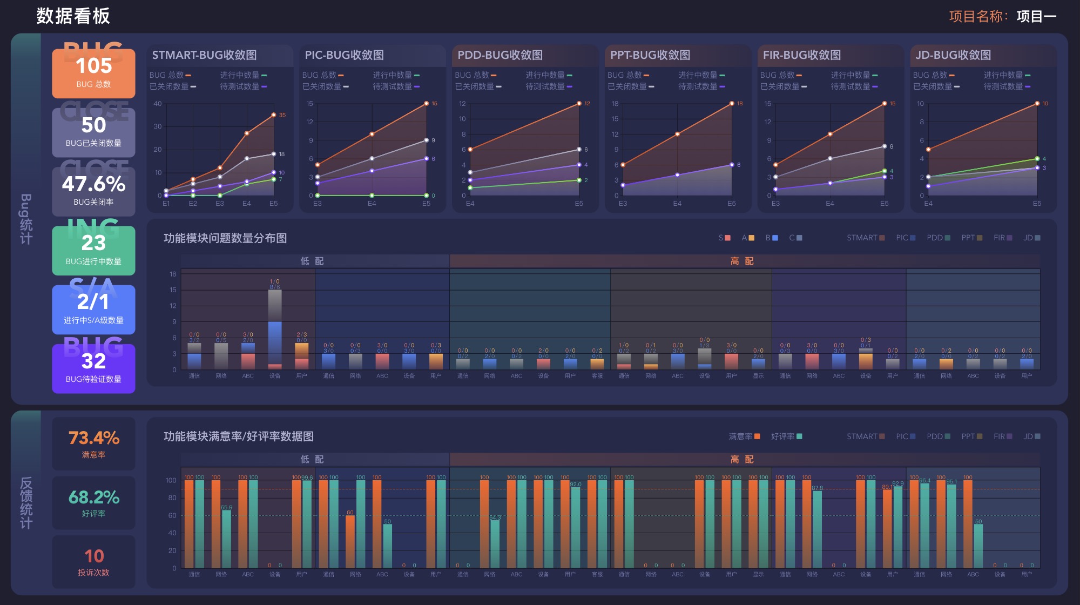The image size is (1080, 605).
Task: Toggle 进行中数量 legend in the FIR chart
Action: (854, 75)
